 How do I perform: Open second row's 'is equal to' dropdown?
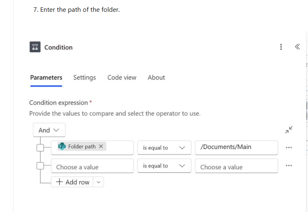pyautogui.click(x=164, y=166)
